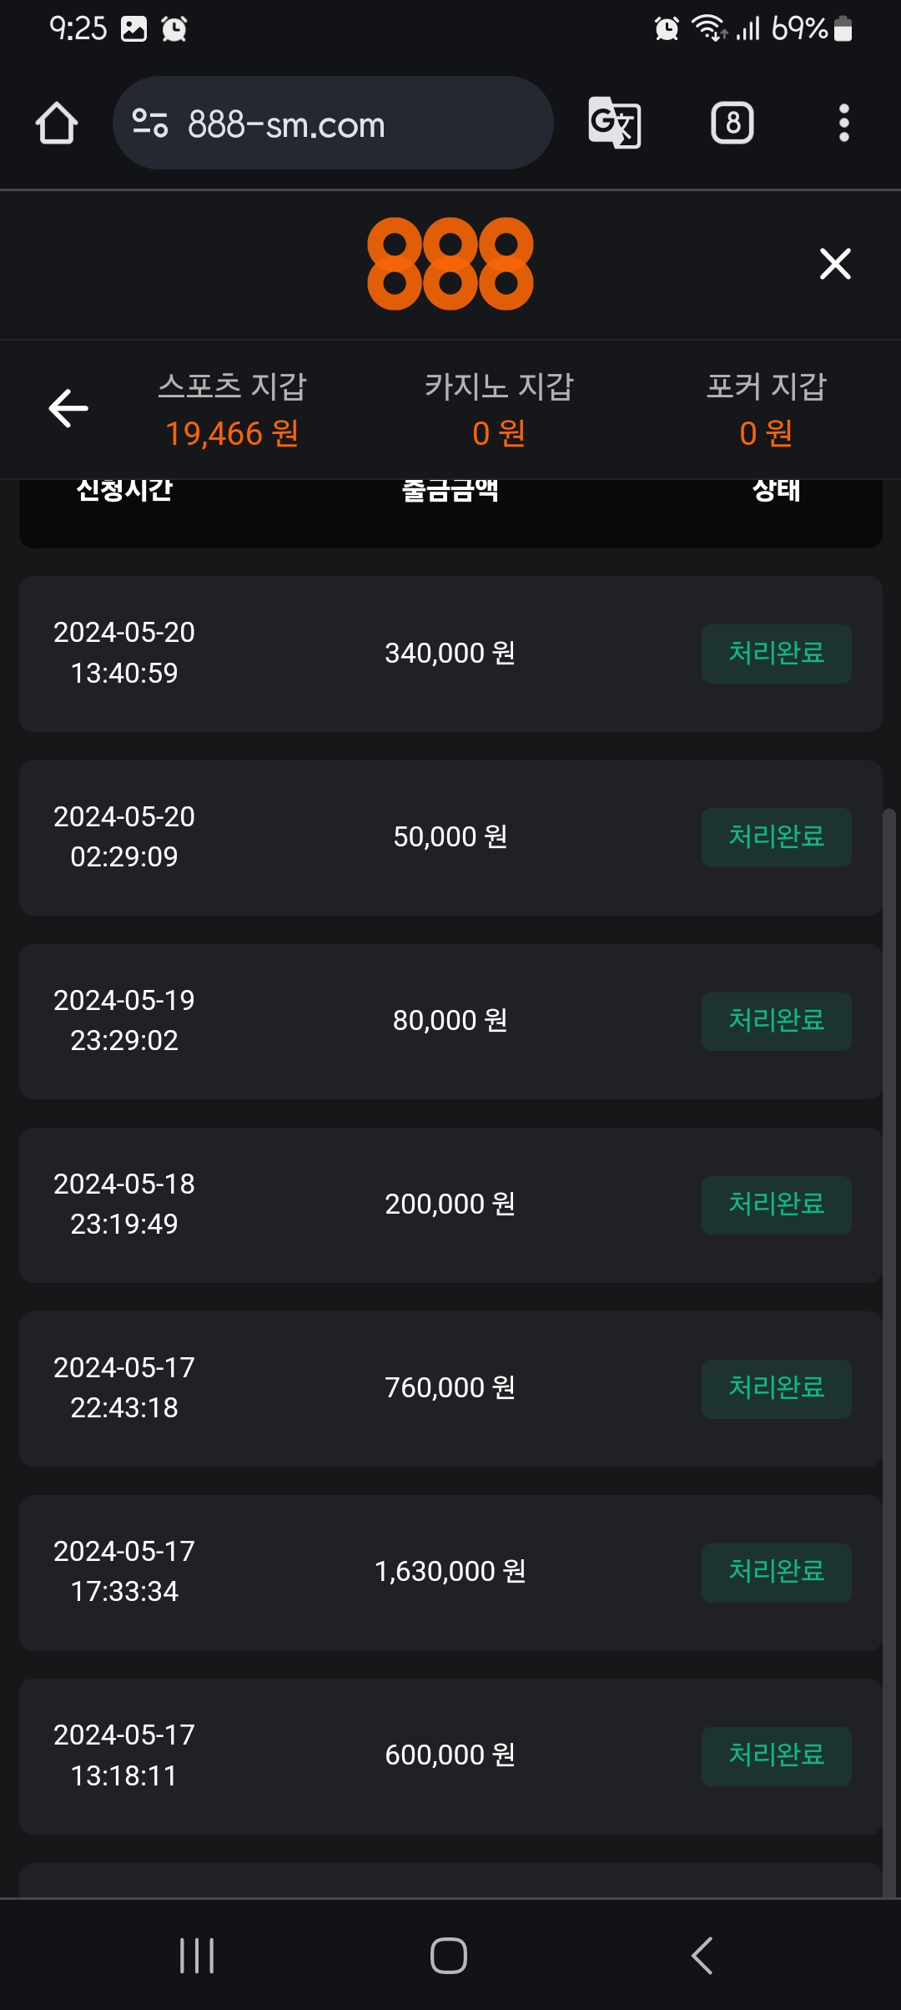Tap 처리완료 status for 340,000 원 withdrawal

coord(776,654)
